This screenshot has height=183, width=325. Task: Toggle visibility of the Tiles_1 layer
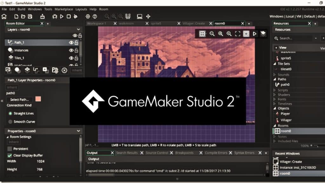[x=71, y=58]
